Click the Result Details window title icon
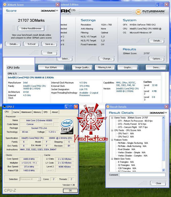This screenshot has width=171, height=197. pos(108,107)
